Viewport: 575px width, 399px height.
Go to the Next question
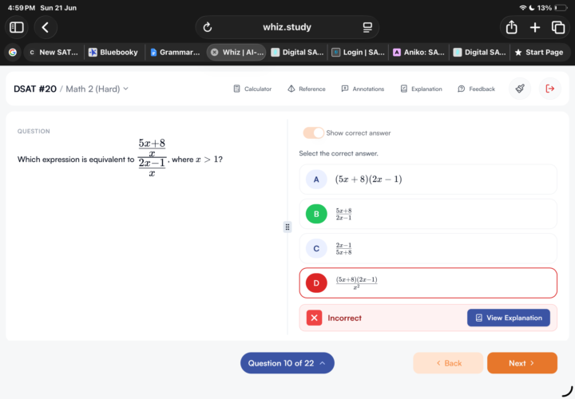tap(521, 363)
